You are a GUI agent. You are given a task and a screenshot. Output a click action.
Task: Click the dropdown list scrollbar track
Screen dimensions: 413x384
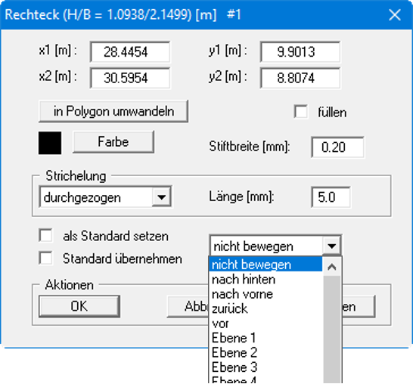[x=332, y=329]
